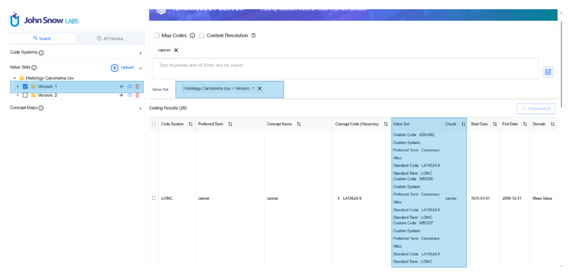Uncheck the Version: 1 checkbox
The image size is (572, 277).
[x=25, y=87]
